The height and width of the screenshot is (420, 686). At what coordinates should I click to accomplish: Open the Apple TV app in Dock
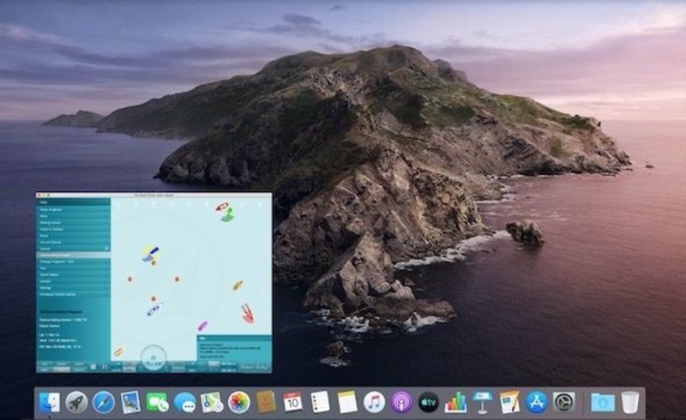coord(428,402)
